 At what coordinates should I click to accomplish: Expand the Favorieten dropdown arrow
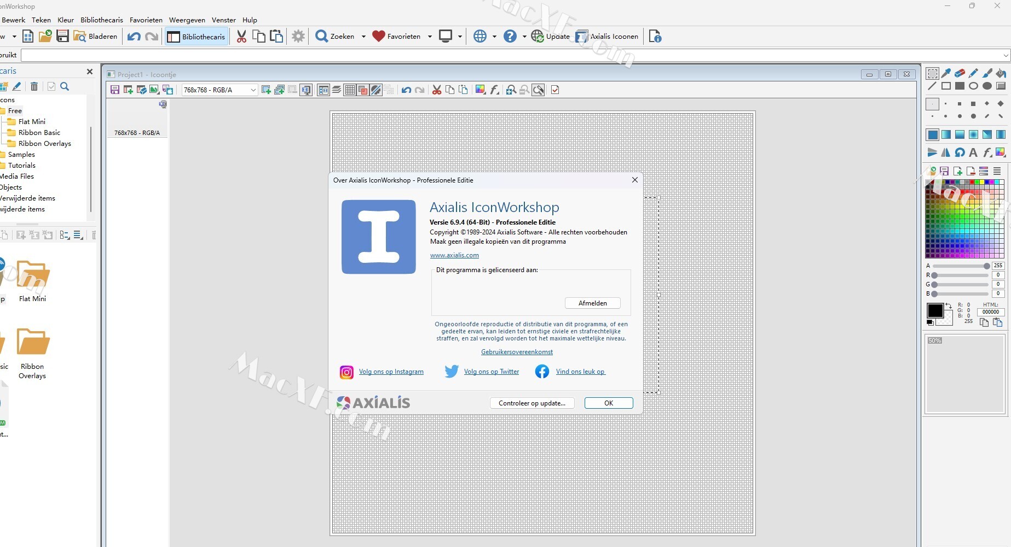click(430, 37)
